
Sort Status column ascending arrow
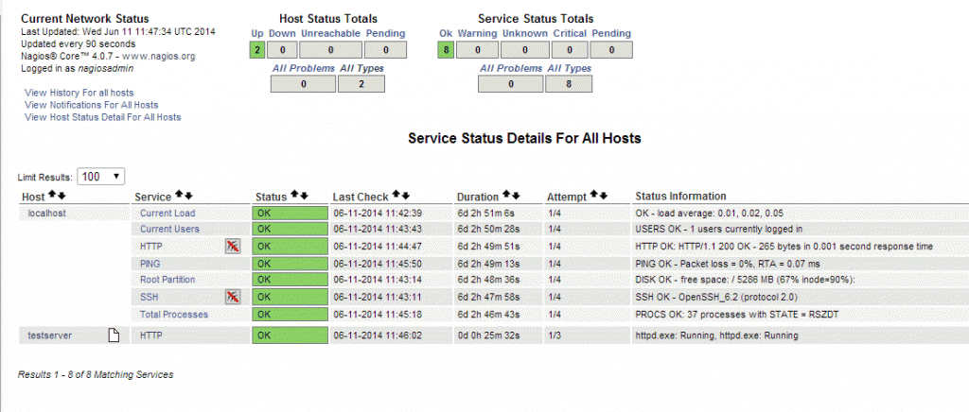[294, 196]
